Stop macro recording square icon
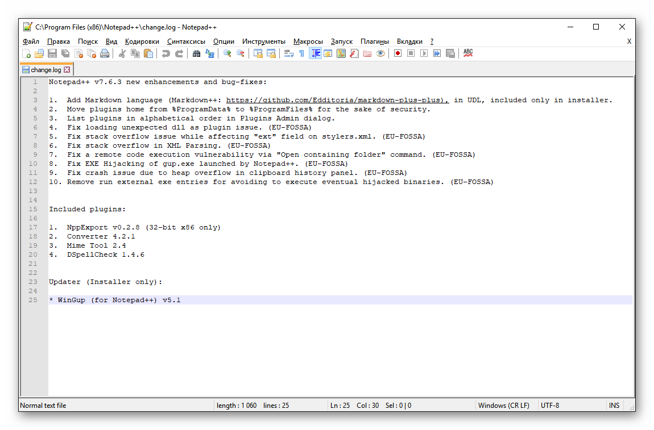Screen dimensions: 654x430 tap(411, 53)
